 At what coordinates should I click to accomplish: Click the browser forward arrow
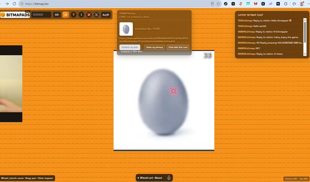[x=7, y=4]
